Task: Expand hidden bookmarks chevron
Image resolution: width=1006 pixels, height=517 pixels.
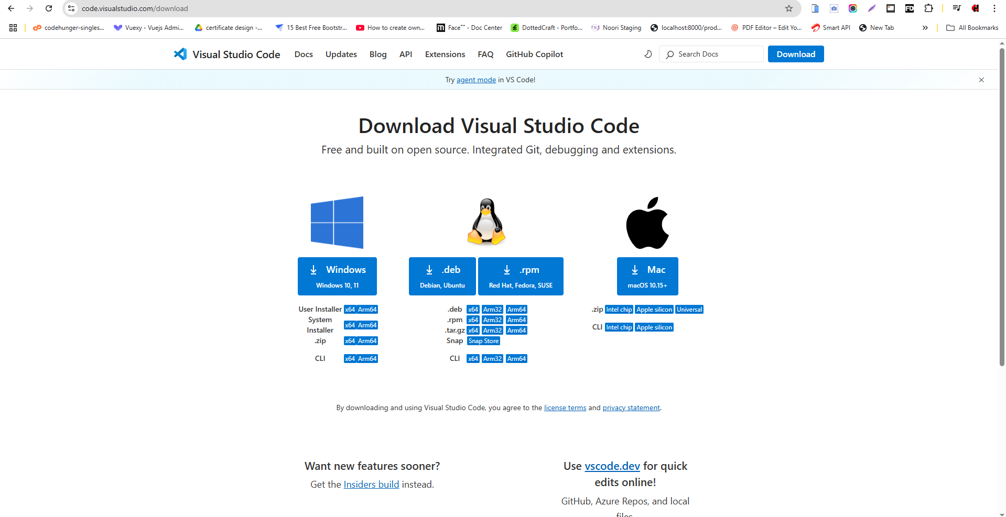Action: tap(925, 28)
